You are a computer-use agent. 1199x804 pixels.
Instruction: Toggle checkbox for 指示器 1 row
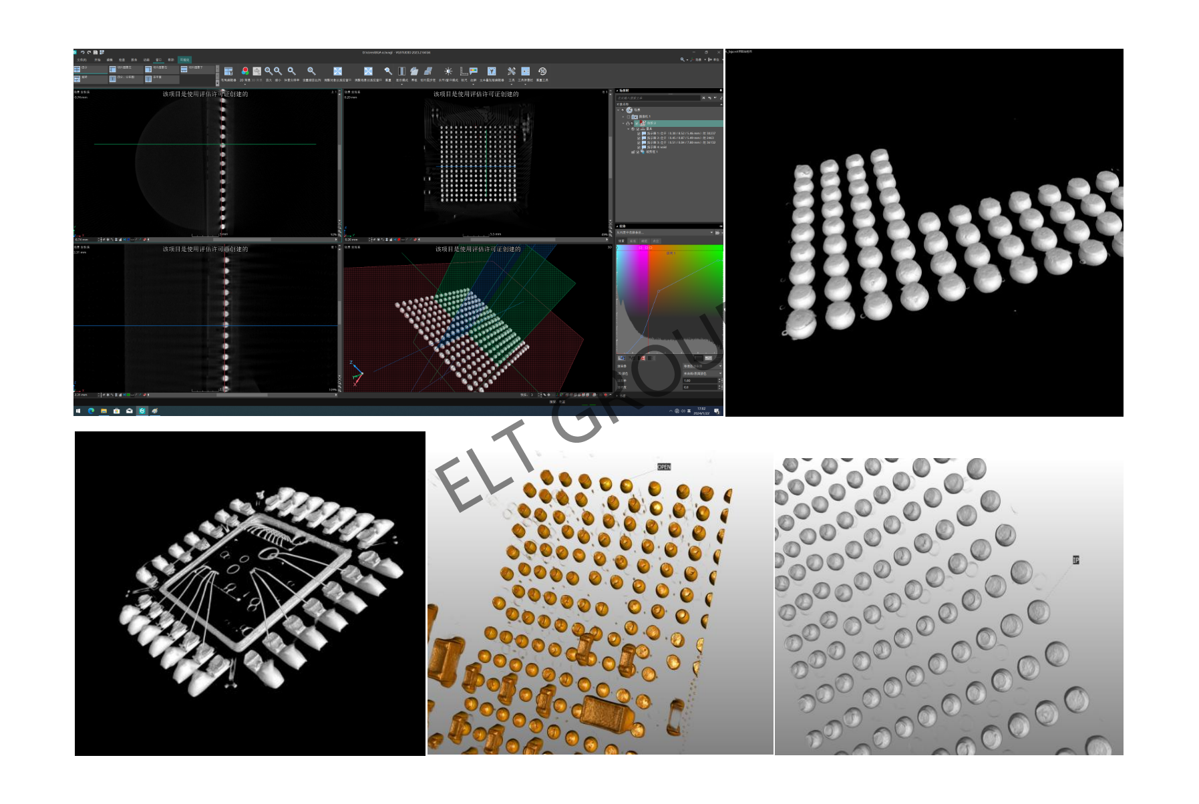click(x=639, y=134)
